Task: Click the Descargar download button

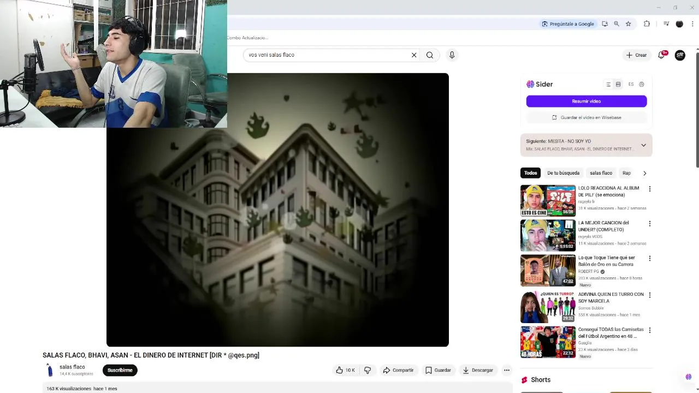Action: point(478,370)
